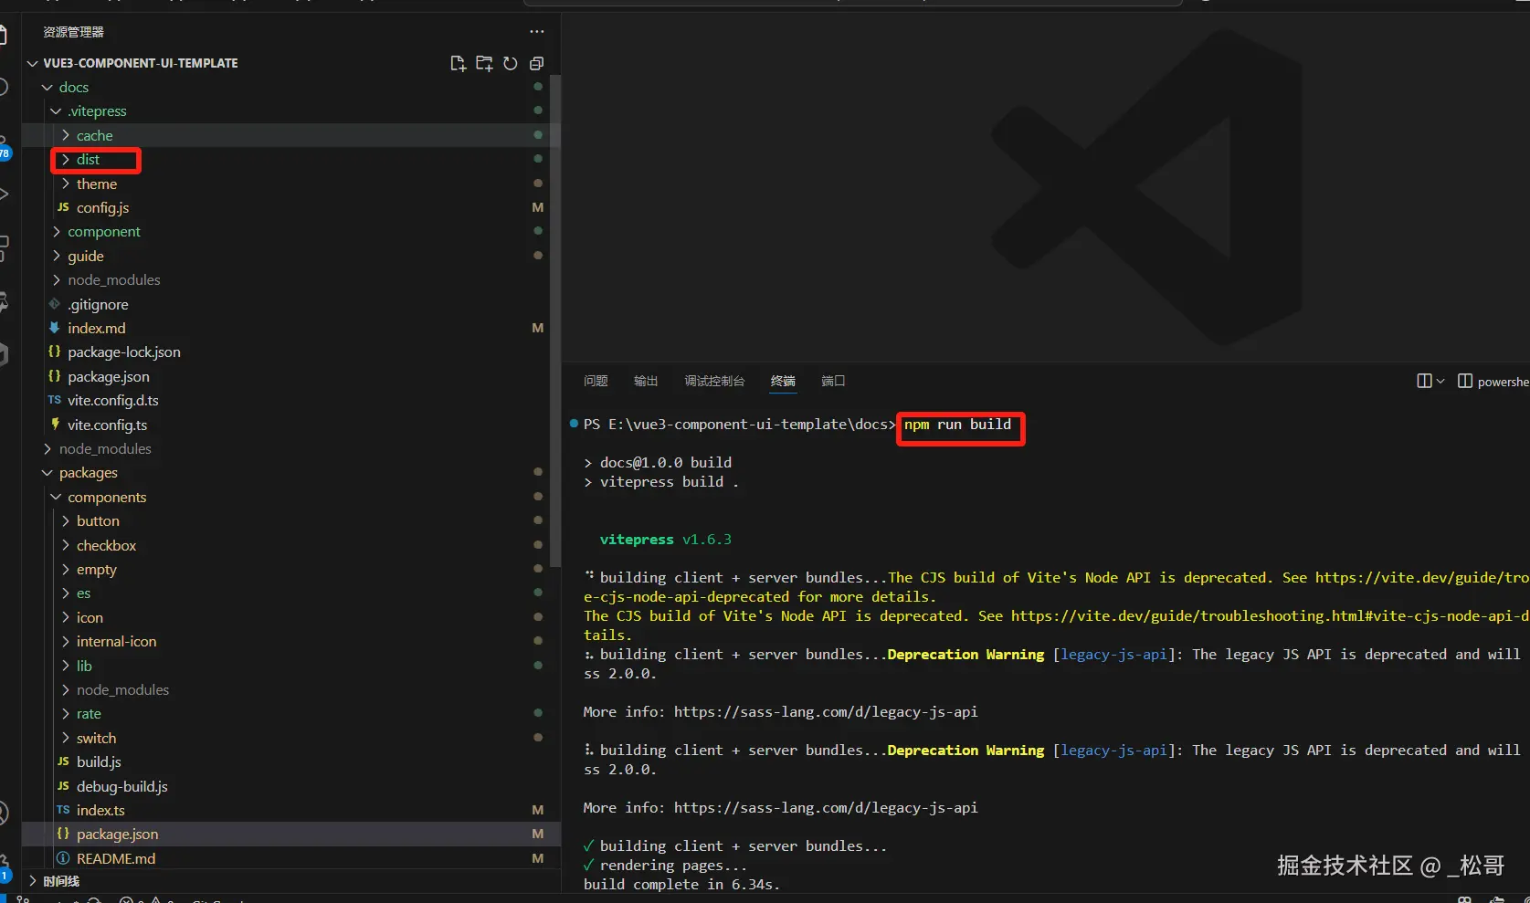Expand the theme folder chevron
Screen dimensions: 1530x903
coord(66,184)
